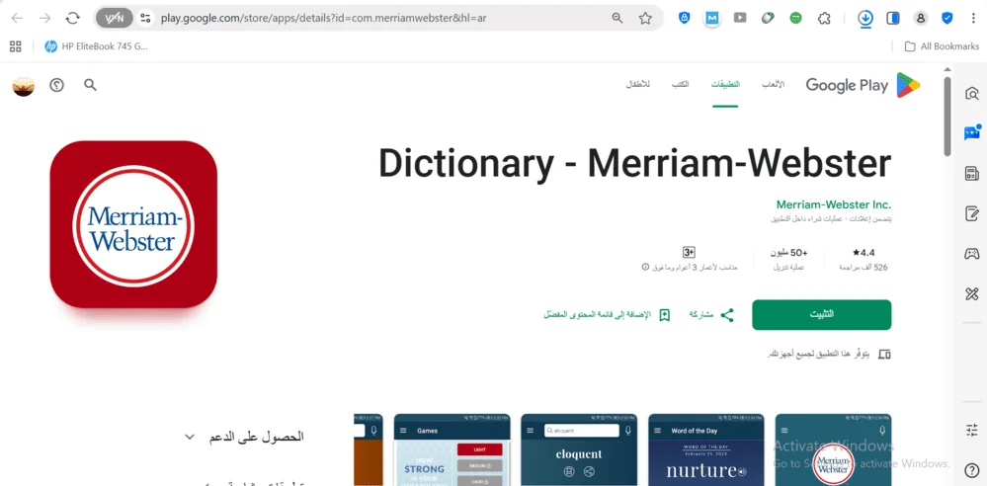Click the zoom magnifier in address bar
The image size is (987, 486).
(x=617, y=18)
